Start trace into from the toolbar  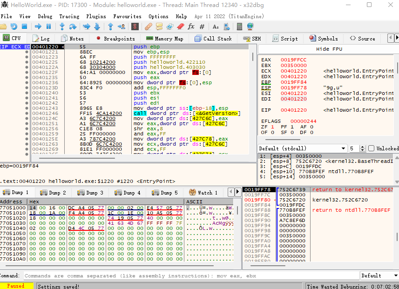tap(87, 27)
